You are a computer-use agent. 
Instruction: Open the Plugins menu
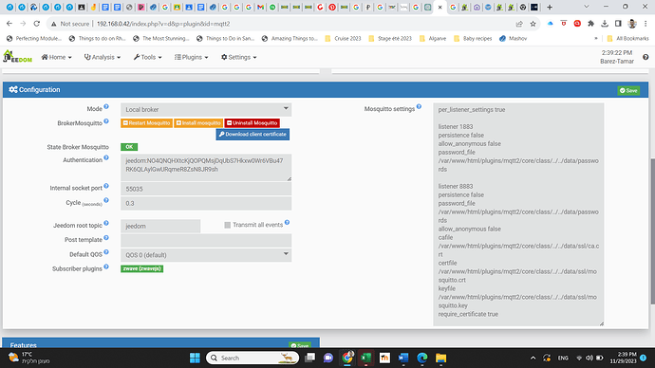pos(192,57)
